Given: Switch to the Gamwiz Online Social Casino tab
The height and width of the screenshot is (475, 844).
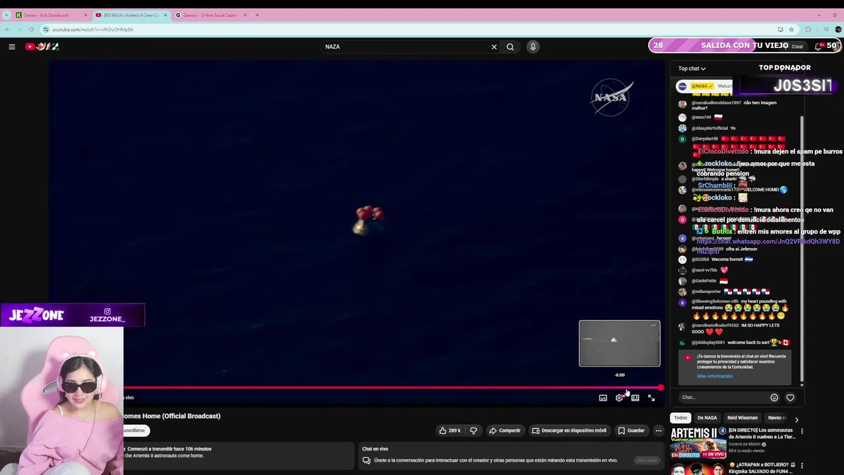Looking at the screenshot, I should [x=210, y=15].
